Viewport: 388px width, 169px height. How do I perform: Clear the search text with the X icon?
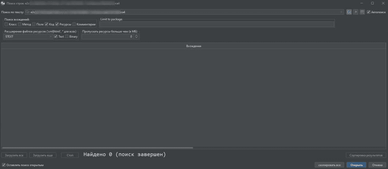click(x=342, y=12)
